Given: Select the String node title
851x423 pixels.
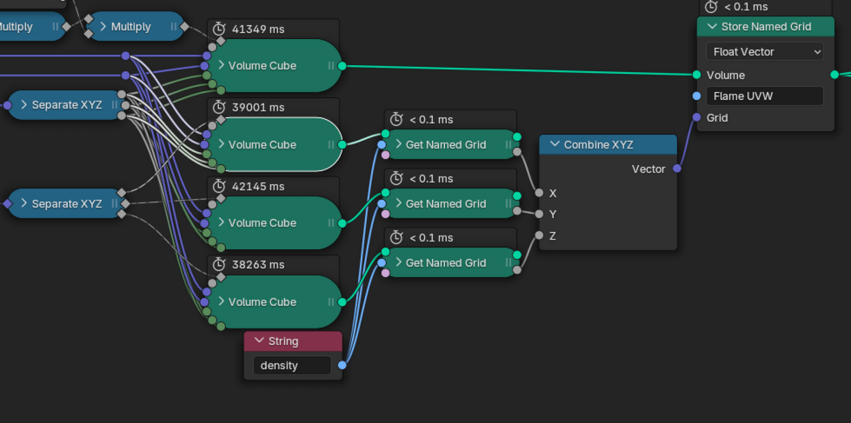Looking at the screenshot, I should [283, 341].
